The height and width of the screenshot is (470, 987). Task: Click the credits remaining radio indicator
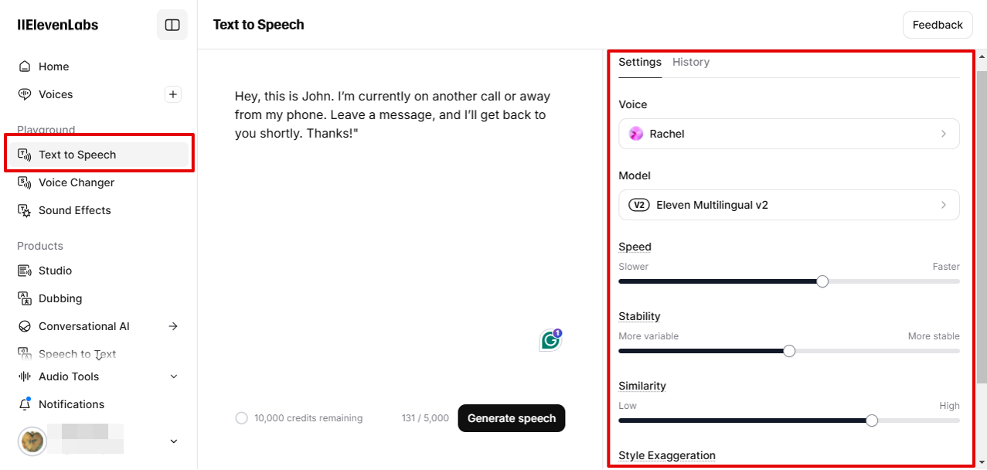pos(240,417)
